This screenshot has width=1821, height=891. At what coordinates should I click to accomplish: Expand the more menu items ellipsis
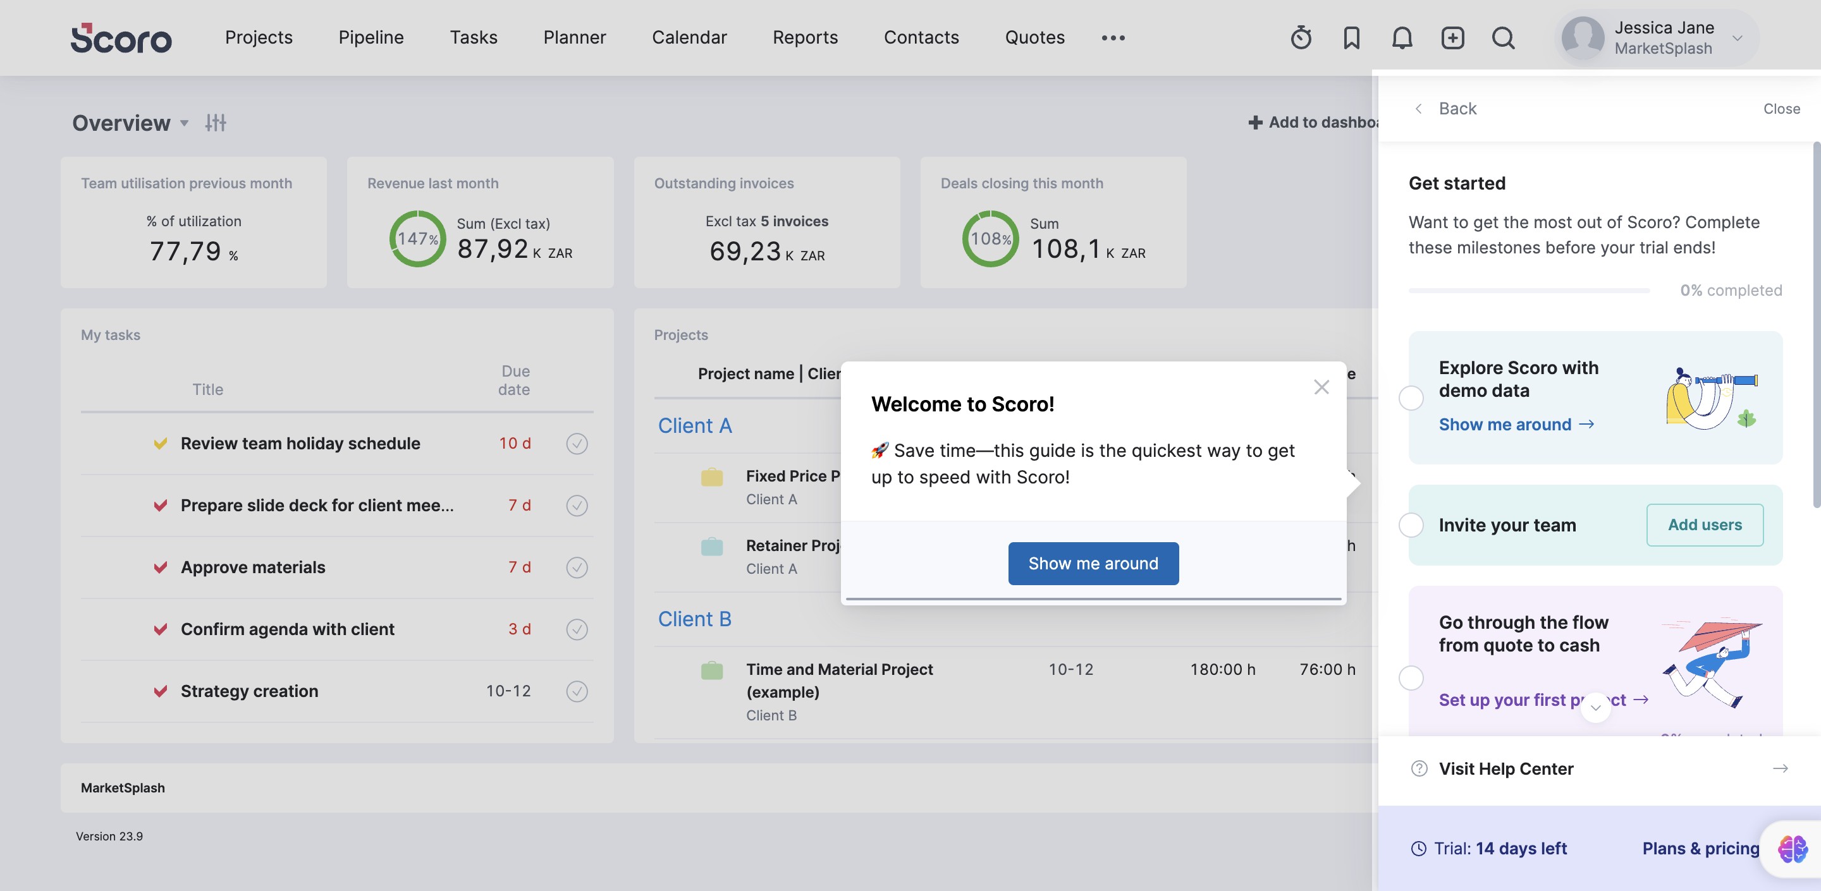(x=1113, y=37)
